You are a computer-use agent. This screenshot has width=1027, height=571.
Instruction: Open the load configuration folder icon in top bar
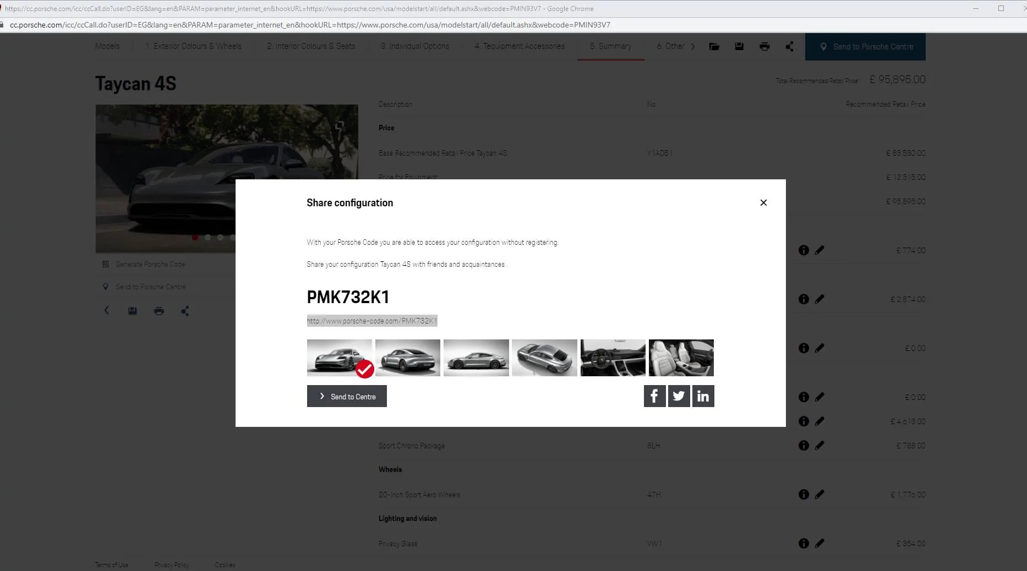[x=714, y=47]
